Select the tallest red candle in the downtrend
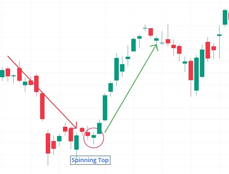The width and height of the screenshot is (229, 174). click(x=42, y=106)
